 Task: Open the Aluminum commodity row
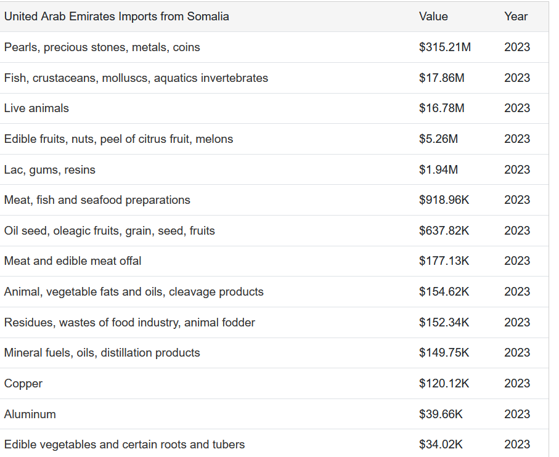point(274,414)
